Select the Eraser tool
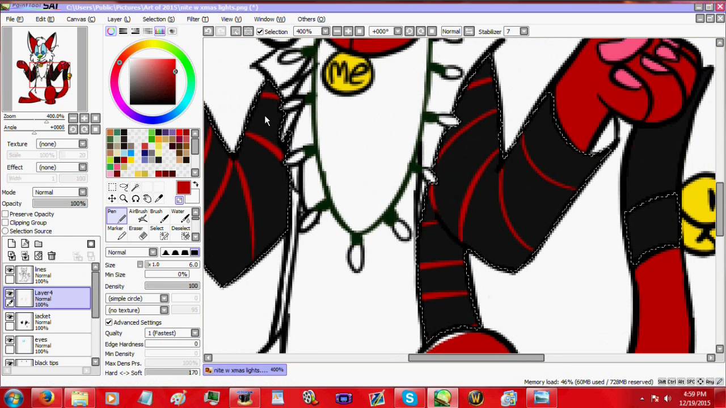This screenshot has height=408, width=726. 138,233
